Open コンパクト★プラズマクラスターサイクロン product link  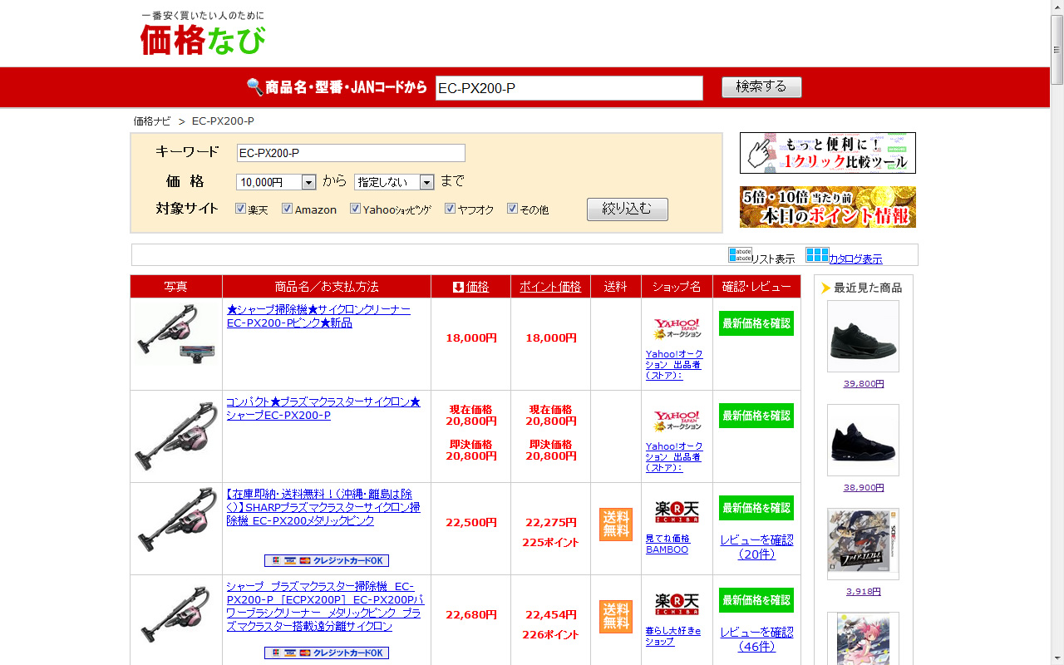tap(323, 408)
